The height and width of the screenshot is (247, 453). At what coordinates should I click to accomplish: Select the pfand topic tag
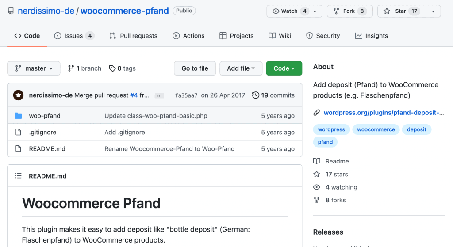pyautogui.click(x=325, y=142)
